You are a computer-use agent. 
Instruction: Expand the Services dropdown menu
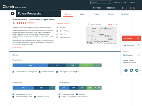tap(98, 8)
